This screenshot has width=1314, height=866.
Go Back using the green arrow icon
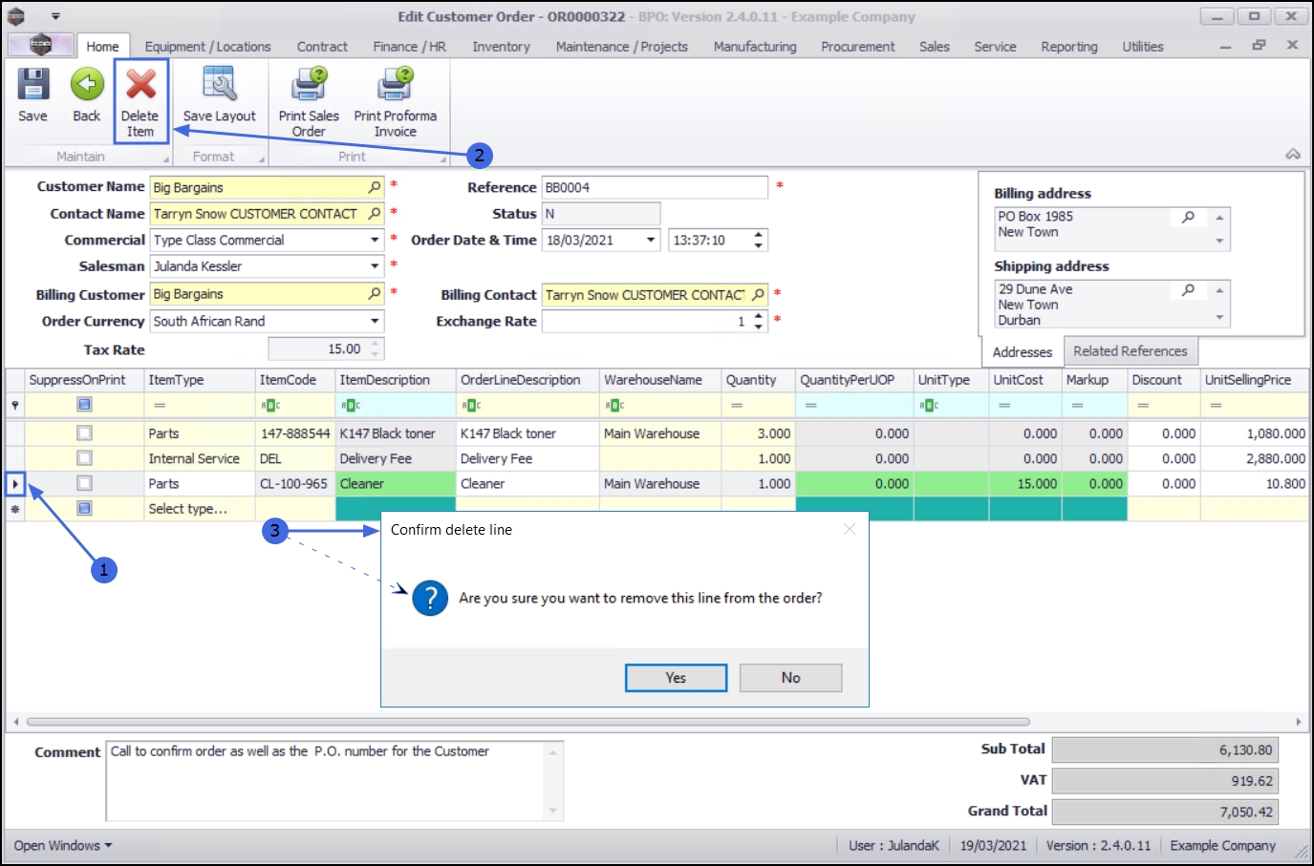coord(87,85)
